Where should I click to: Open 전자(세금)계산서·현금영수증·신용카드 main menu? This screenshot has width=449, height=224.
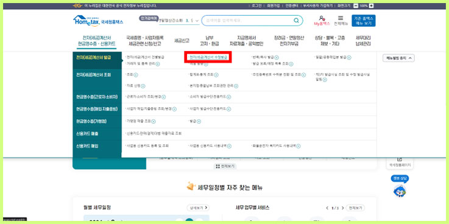[96, 41]
